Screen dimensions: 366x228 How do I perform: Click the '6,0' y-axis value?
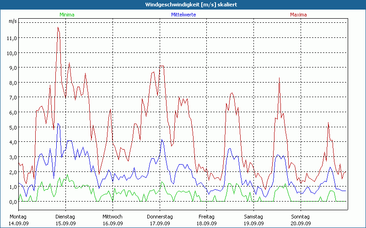(x=13, y=112)
